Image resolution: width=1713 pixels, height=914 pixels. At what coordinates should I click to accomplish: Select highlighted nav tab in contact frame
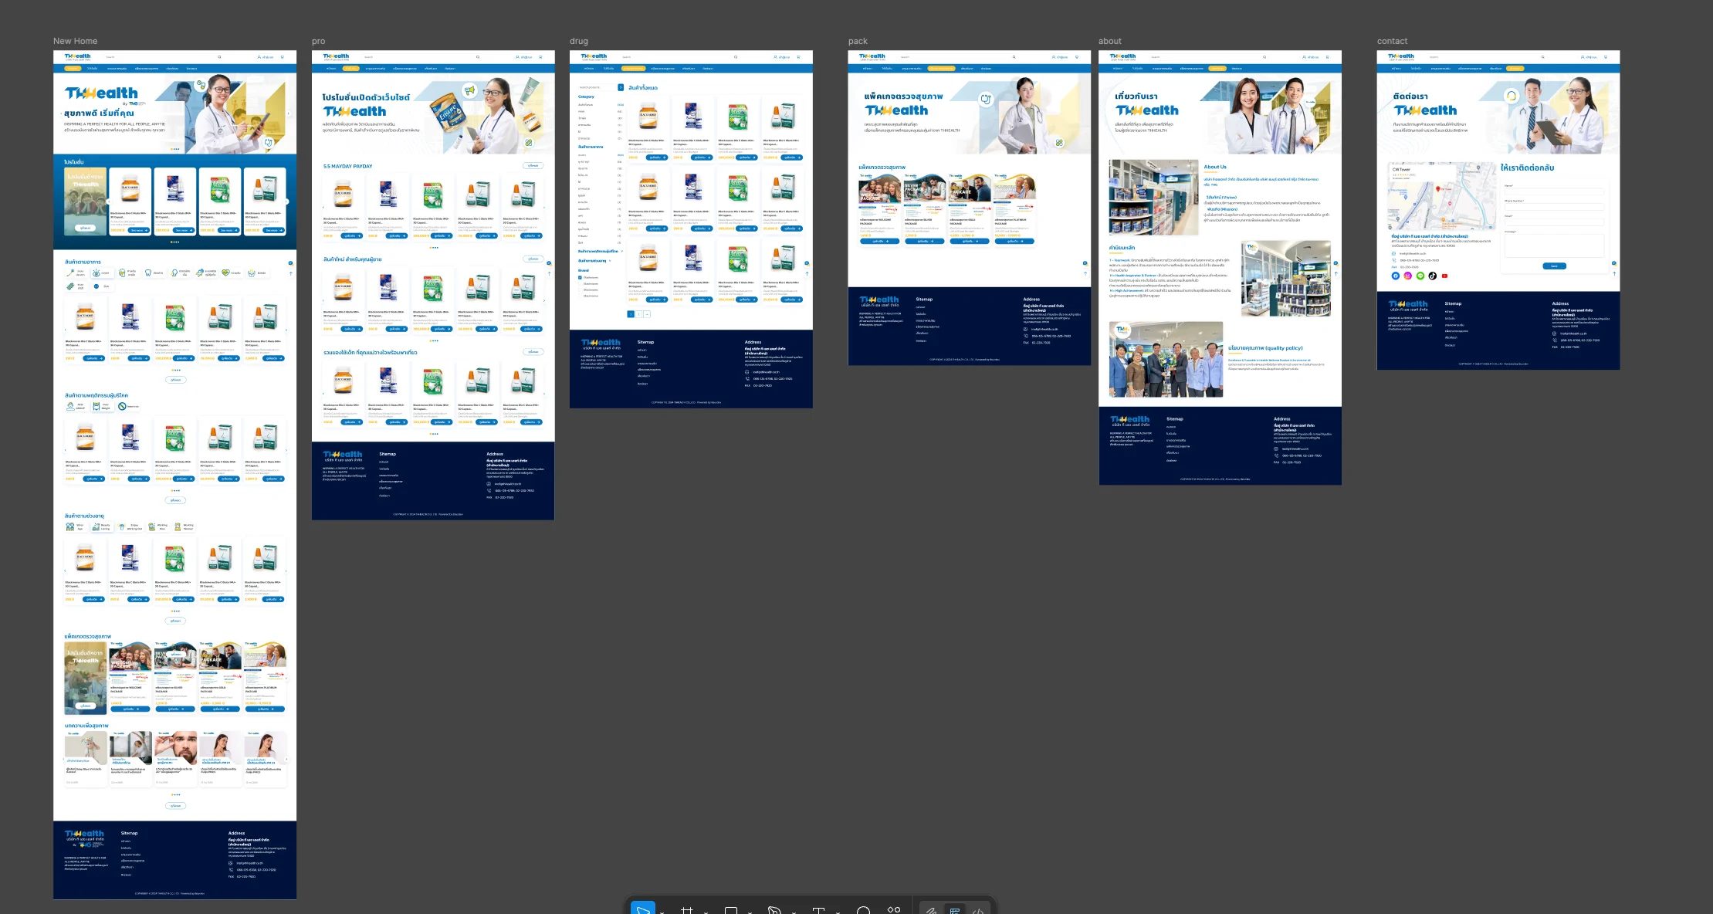pos(1515,69)
